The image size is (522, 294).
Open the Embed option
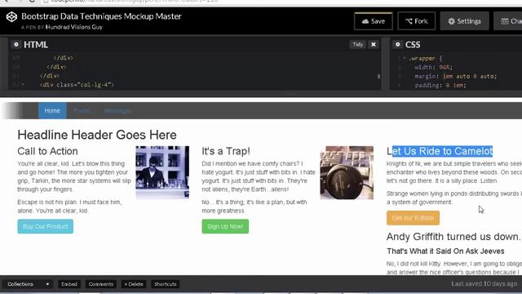(69, 284)
